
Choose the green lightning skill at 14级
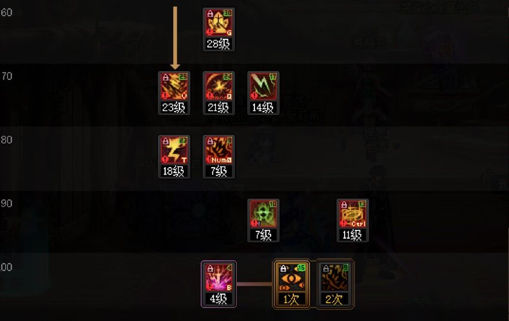point(263,87)
